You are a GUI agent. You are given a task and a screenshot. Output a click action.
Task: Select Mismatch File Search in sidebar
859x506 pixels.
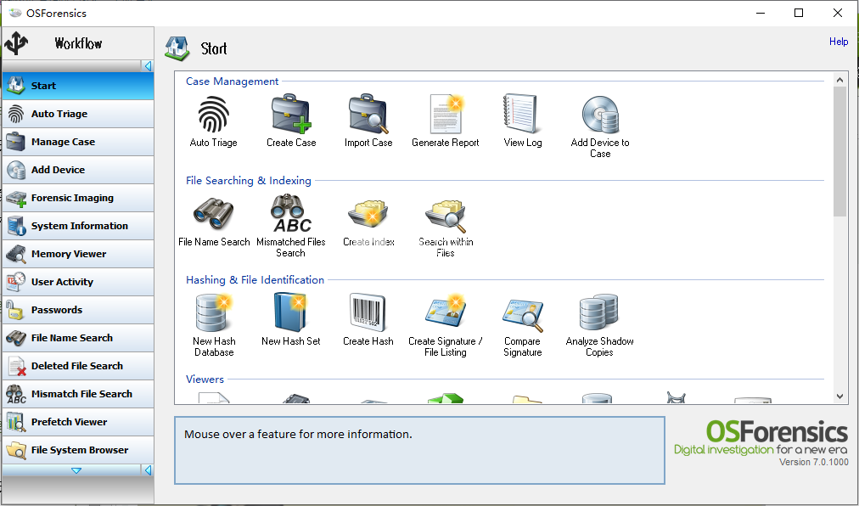pyautogui.click(x=78, y=393)
